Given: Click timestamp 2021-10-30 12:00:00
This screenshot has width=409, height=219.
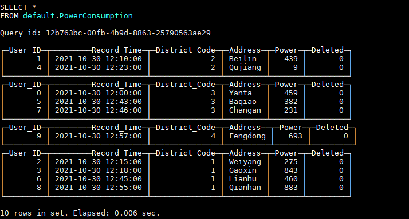Looking at the screenshot, I should (99, 93).
